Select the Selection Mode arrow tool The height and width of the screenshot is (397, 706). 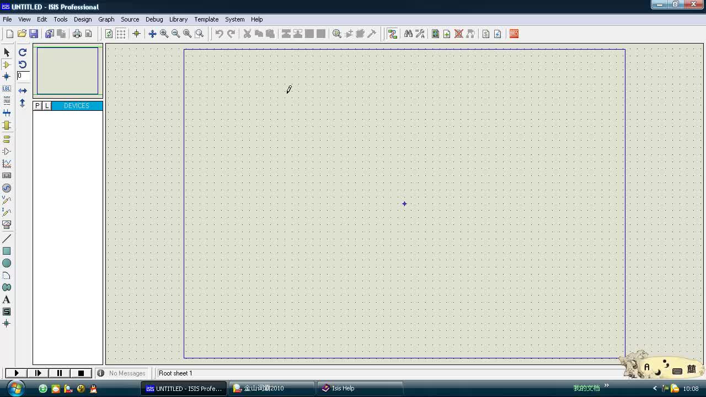[x=7, y=52]
